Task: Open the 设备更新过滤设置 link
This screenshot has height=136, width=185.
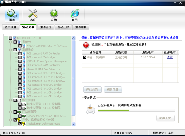Action: coord(166,38)
